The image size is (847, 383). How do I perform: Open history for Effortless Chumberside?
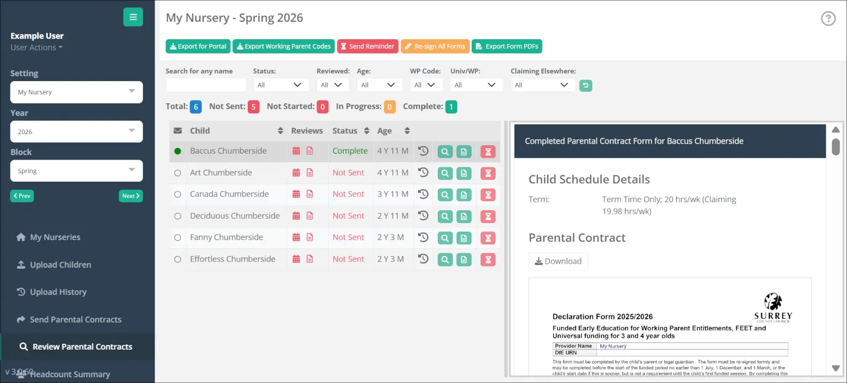pos(423,259)
